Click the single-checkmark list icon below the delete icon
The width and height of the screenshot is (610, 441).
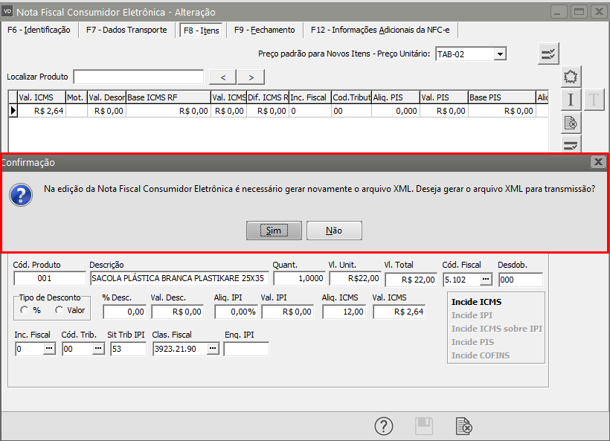click(x=571, y=144)
